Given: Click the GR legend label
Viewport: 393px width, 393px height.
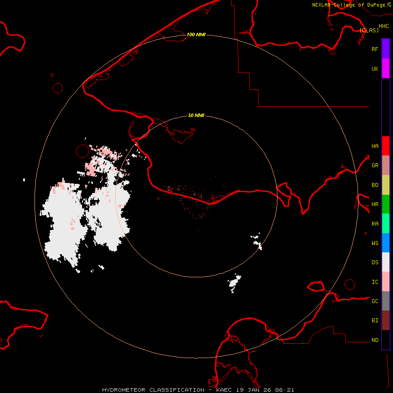Looking at the screenshot, I should [375, 165].
